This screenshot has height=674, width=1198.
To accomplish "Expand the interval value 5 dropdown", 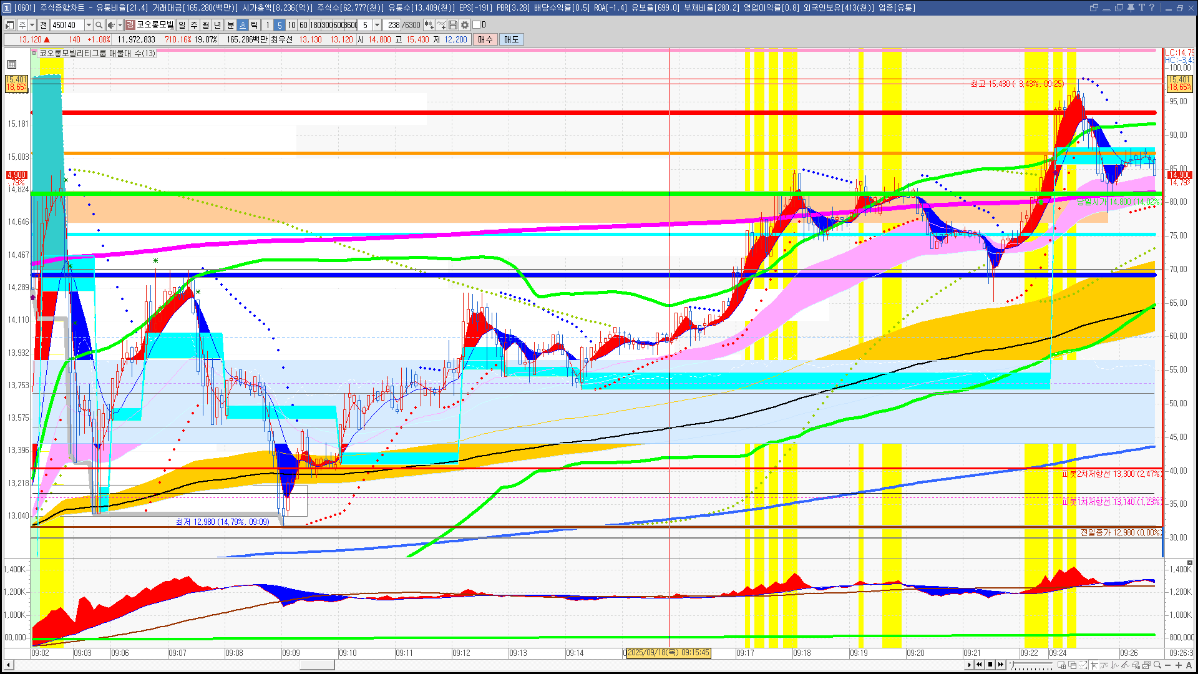I will tap(377, 25).
